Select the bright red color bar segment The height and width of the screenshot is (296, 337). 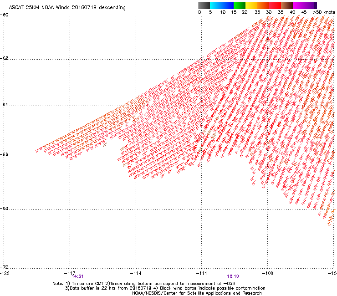click(275, 5)
